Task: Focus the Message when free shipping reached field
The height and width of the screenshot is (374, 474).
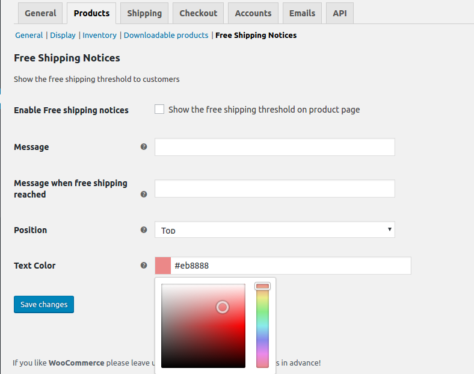Action: pyautogui.click(x=274, y=189)
